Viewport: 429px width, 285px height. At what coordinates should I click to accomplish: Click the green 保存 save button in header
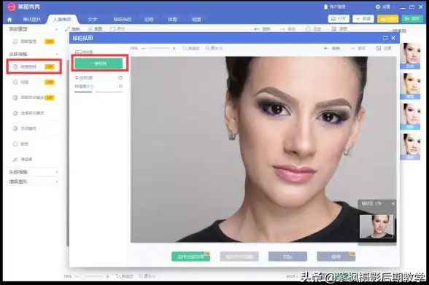pyautogui.click(x=412, y=19)
